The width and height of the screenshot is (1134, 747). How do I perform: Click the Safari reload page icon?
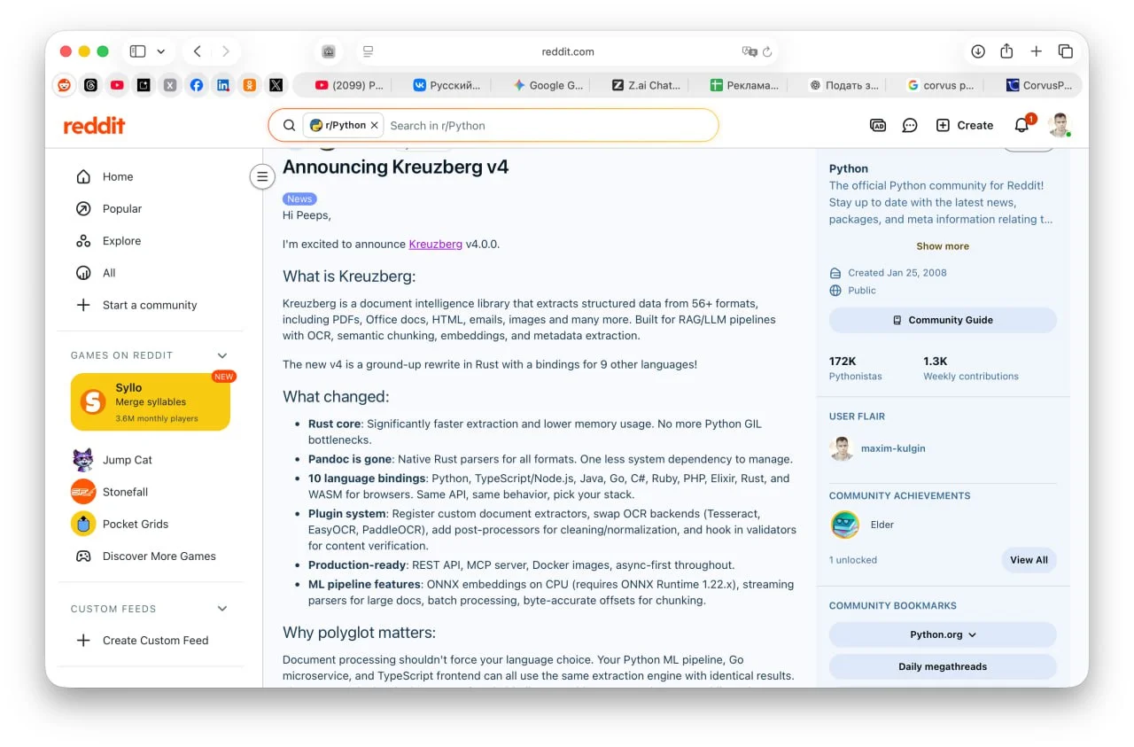767,51
